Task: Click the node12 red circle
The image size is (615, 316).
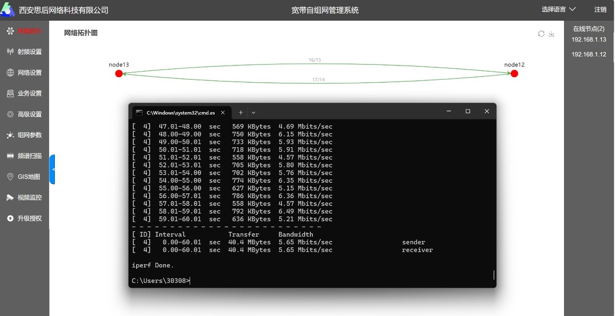Action: tap(514, 74)
